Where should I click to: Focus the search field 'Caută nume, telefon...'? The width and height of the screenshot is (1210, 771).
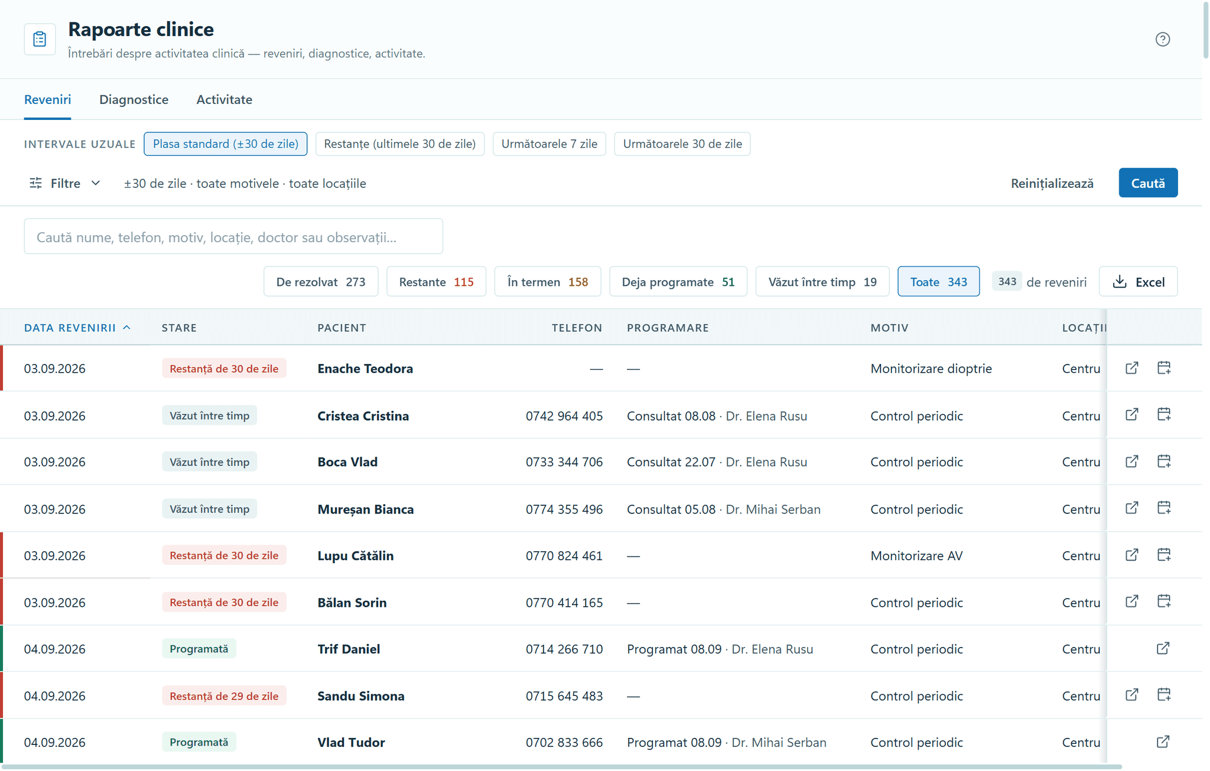[233, 237]
